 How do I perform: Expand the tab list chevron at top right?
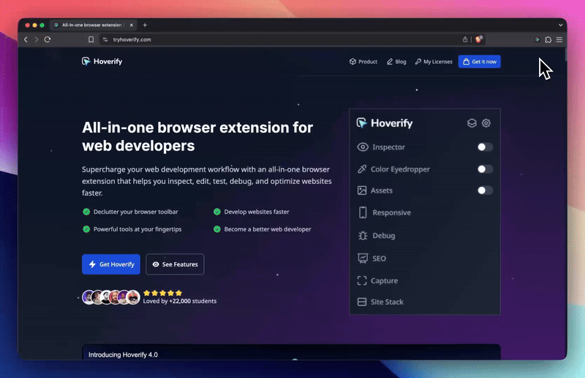pyautogui.click(x=560, y=25)
